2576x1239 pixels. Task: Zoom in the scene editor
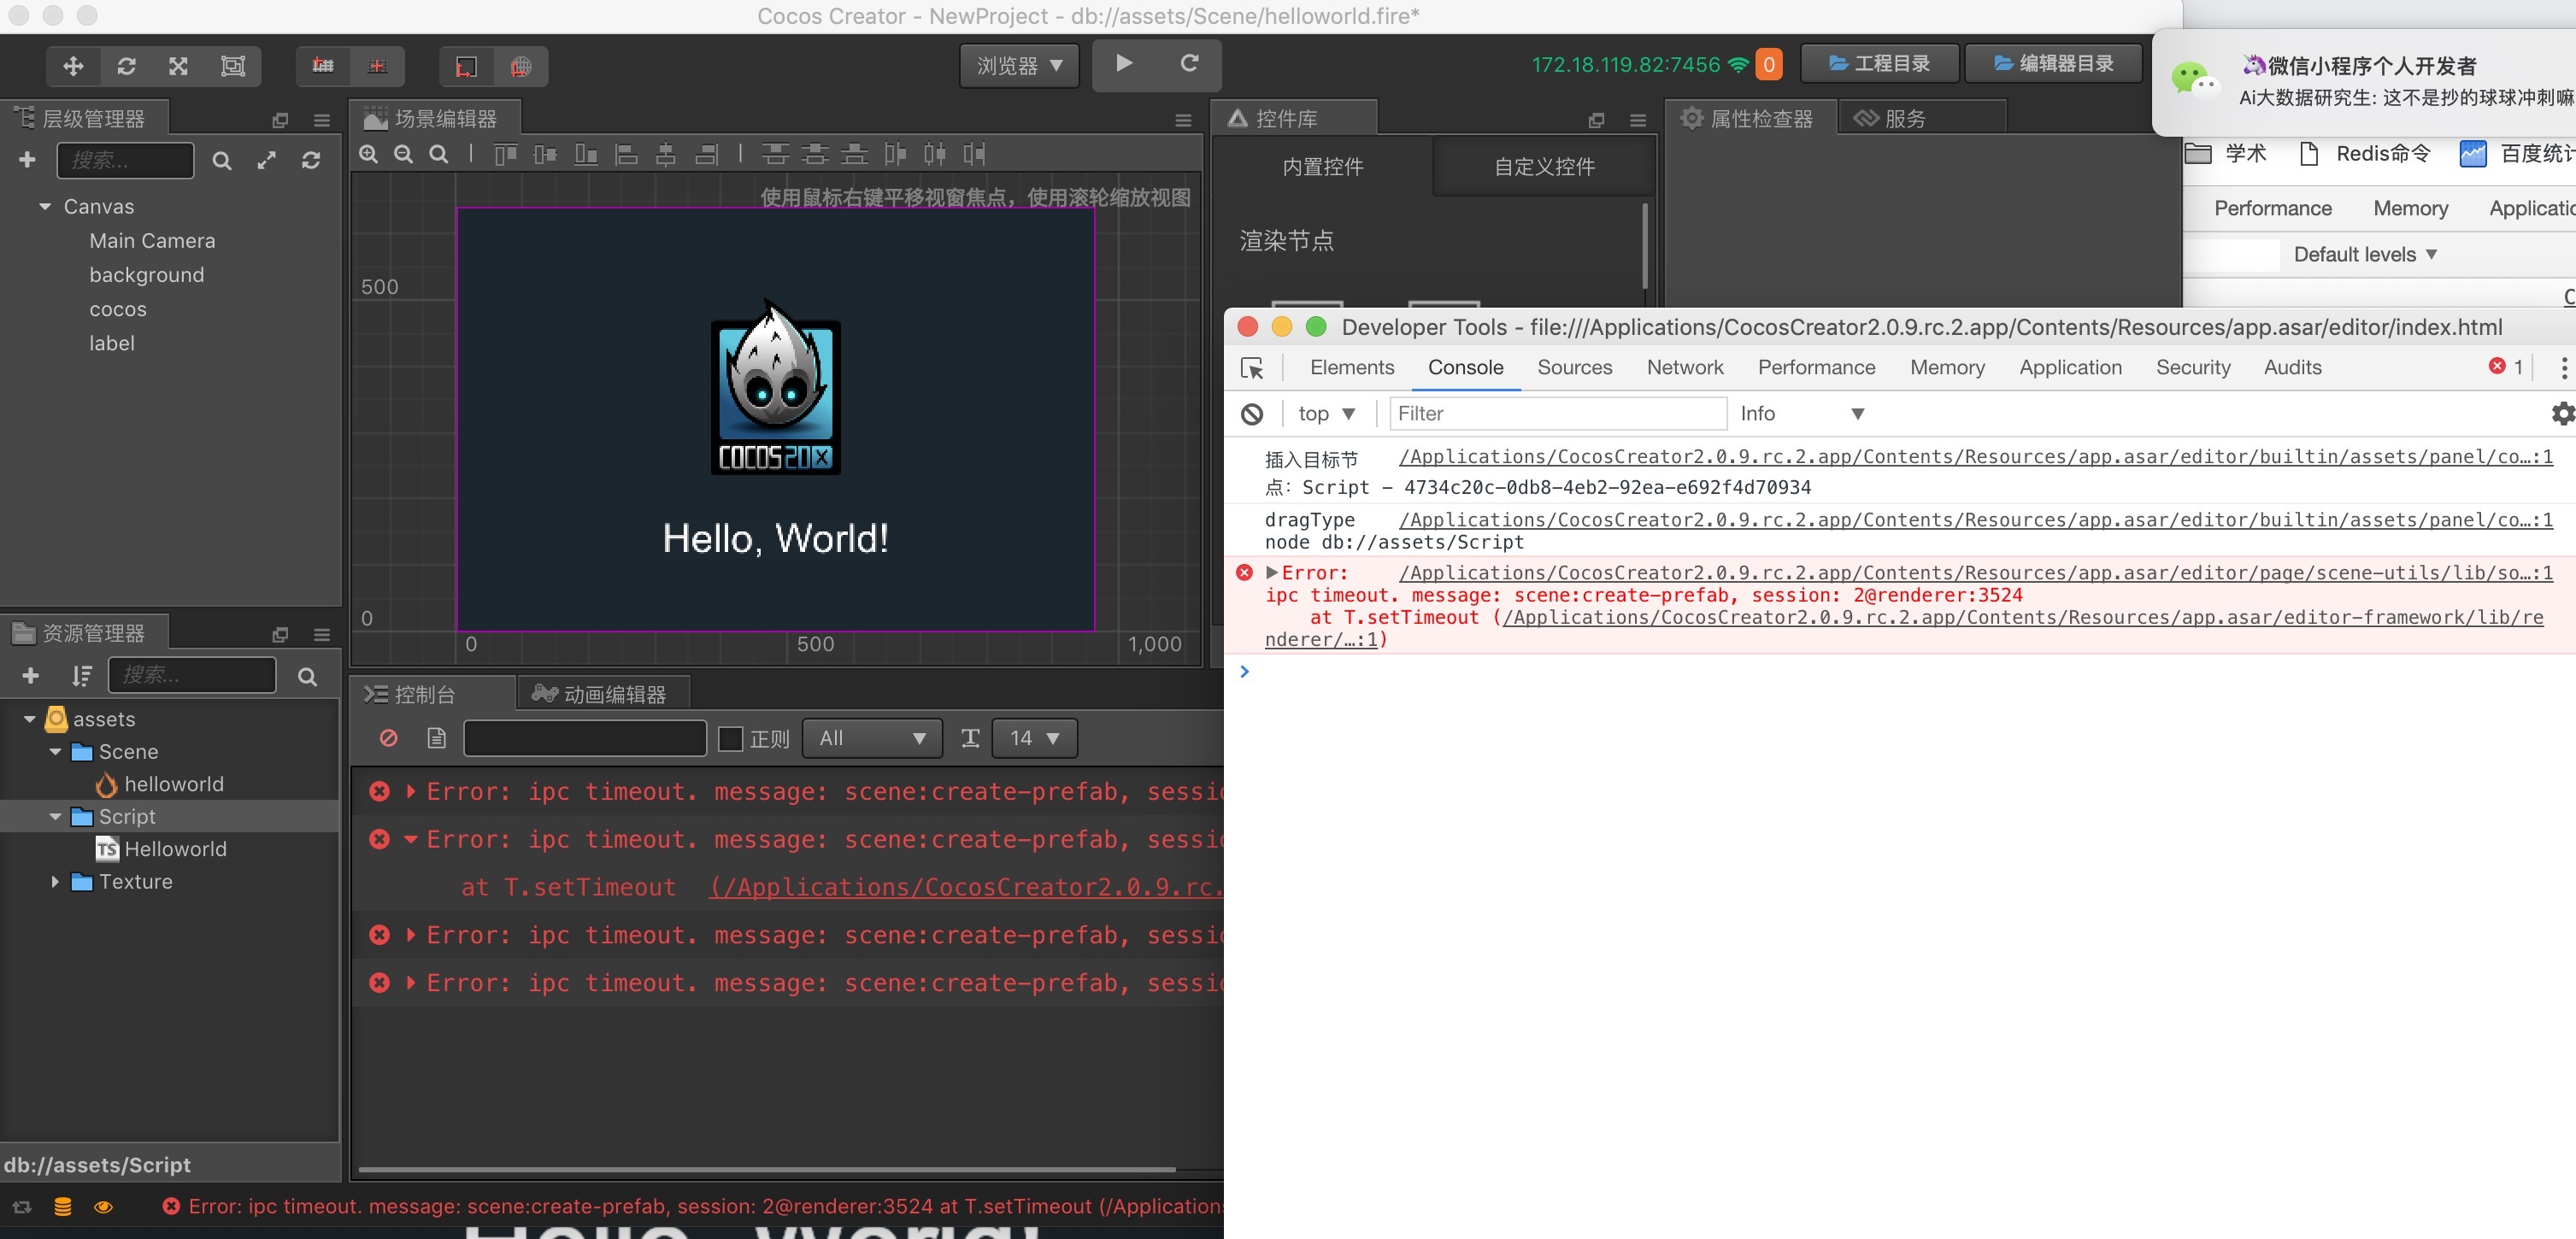[x=369, y=154]
